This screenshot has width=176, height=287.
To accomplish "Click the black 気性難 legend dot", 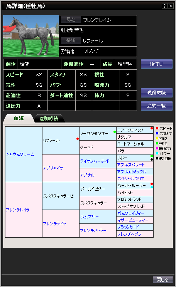I will pos(157,158).
